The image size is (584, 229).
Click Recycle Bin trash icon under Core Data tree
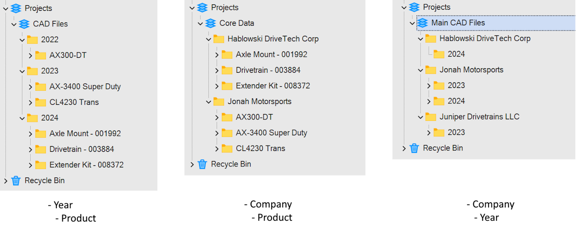pyautogui.click(x=202, y=164)
